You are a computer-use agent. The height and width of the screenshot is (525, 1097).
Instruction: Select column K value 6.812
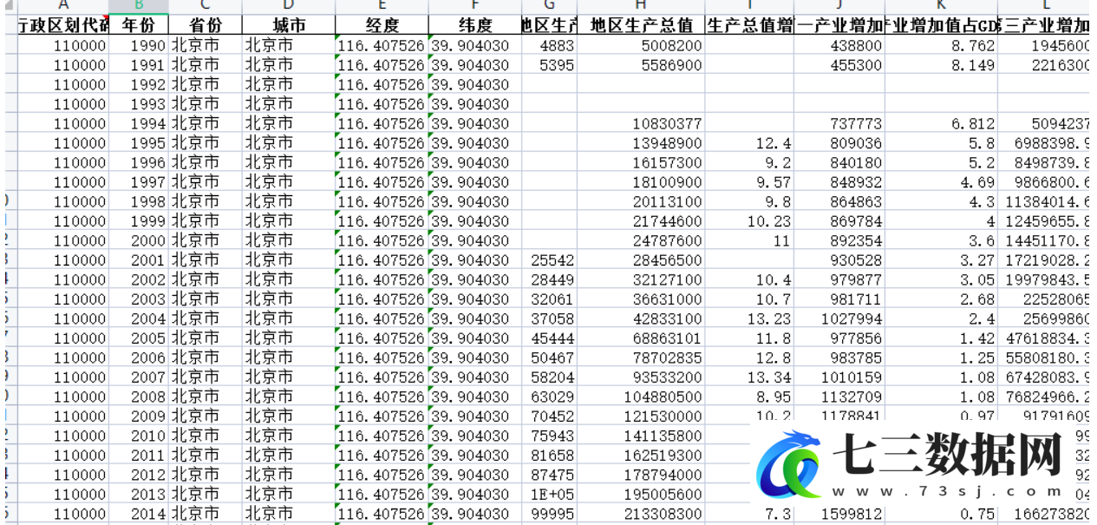click(x=941, y=123)
